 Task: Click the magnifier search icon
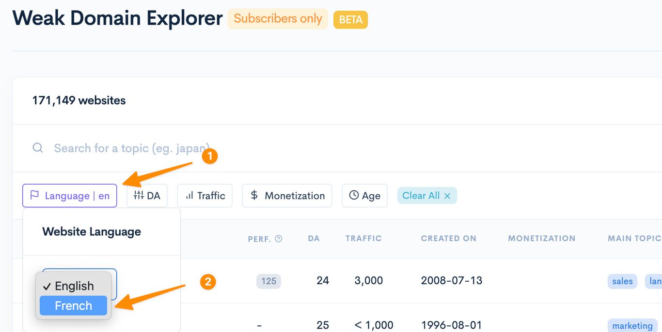pos(38,148)
